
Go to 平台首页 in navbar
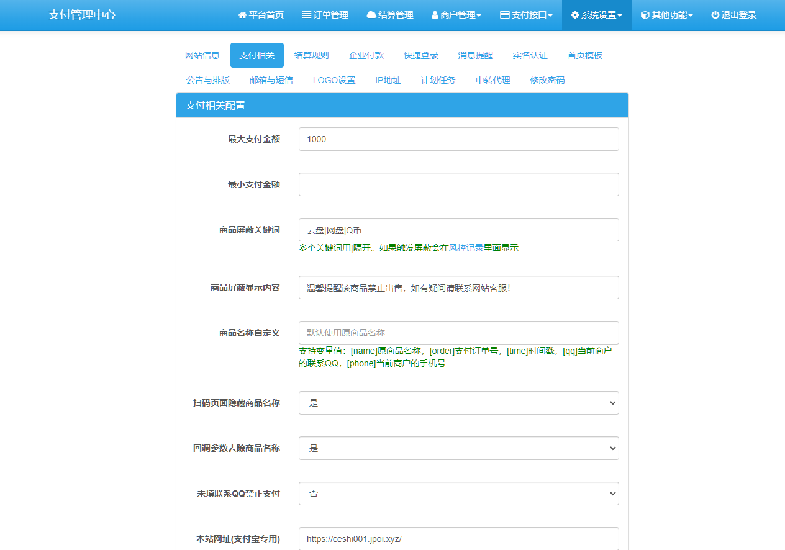[261, 15]
